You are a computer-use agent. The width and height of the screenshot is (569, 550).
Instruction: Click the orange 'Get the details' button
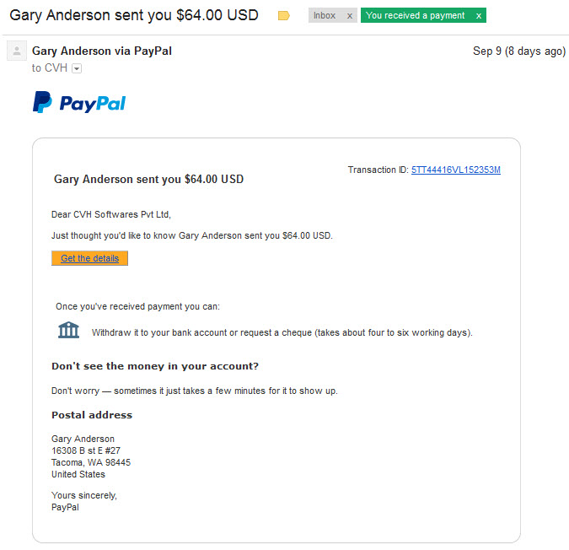click(89, 258)
